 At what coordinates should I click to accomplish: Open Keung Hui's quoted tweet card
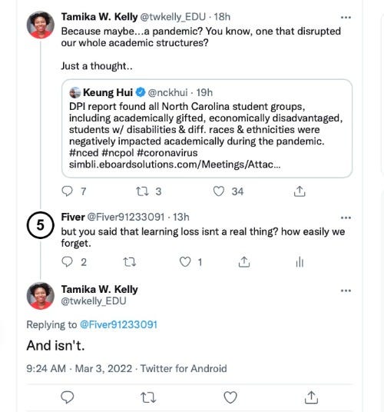(x=207, y=128)
